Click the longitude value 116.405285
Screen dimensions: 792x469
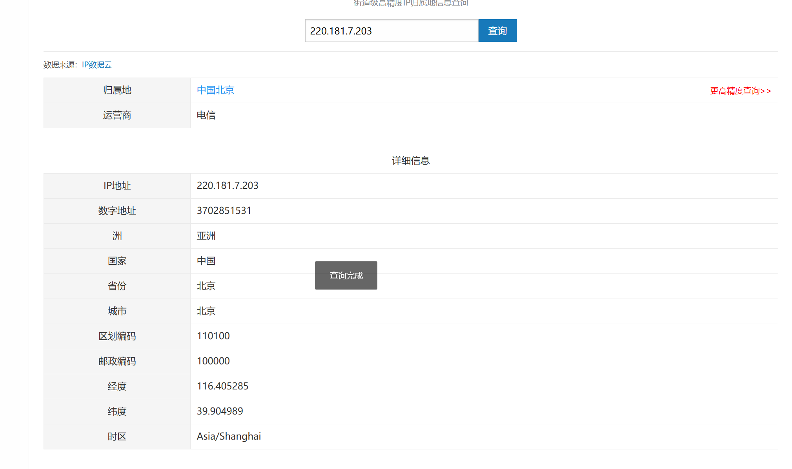pos(222,386)
